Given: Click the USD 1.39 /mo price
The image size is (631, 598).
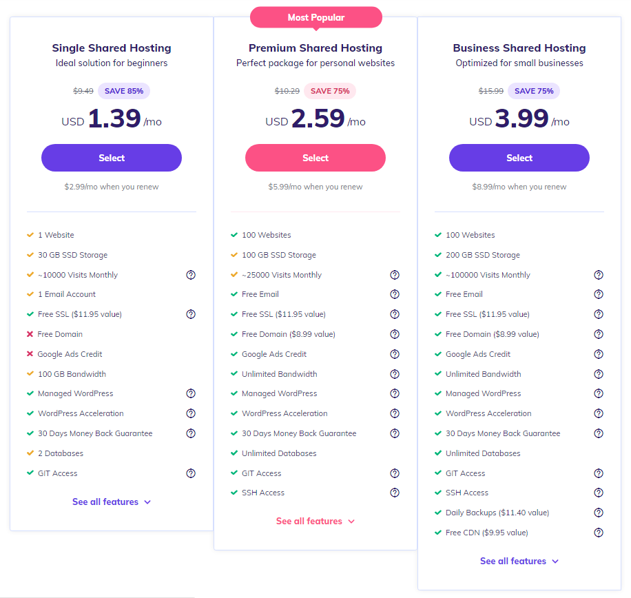Looking at the screenshot, I should 112,118.
